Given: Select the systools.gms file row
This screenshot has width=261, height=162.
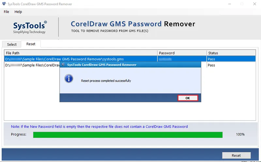Looking at the screenshot, I should (130, 59).
